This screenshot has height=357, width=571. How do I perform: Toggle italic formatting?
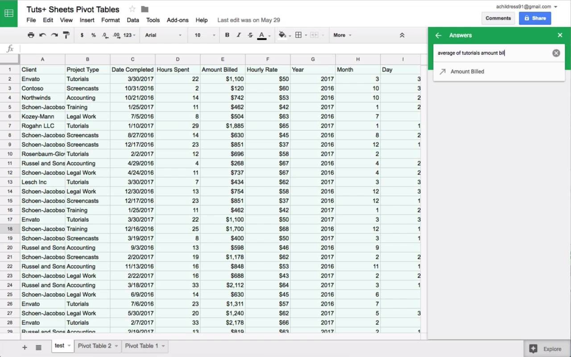[239, 35]
